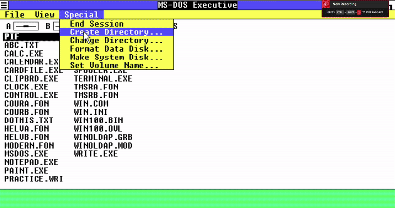Select the COURB.FON file
Viewport: 395px width, 208px height.
pos(27,112)
